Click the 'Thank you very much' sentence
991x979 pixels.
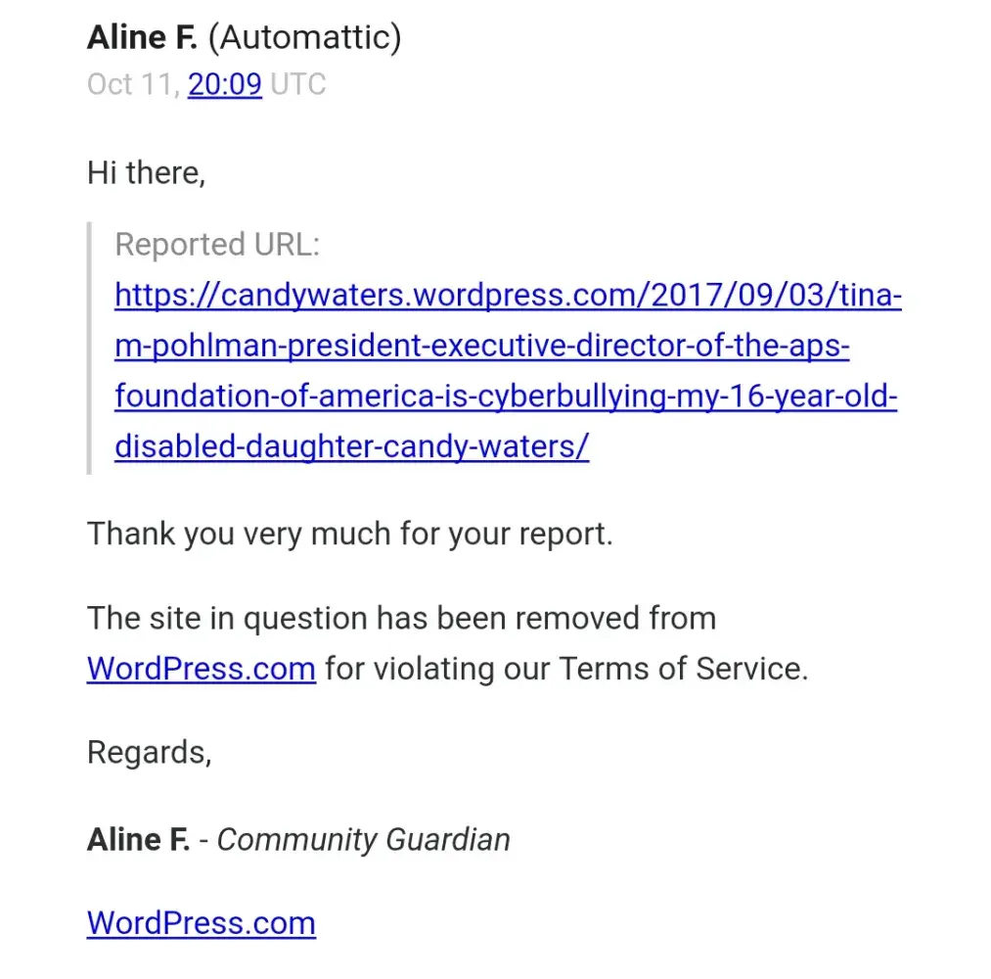point(349,535)
